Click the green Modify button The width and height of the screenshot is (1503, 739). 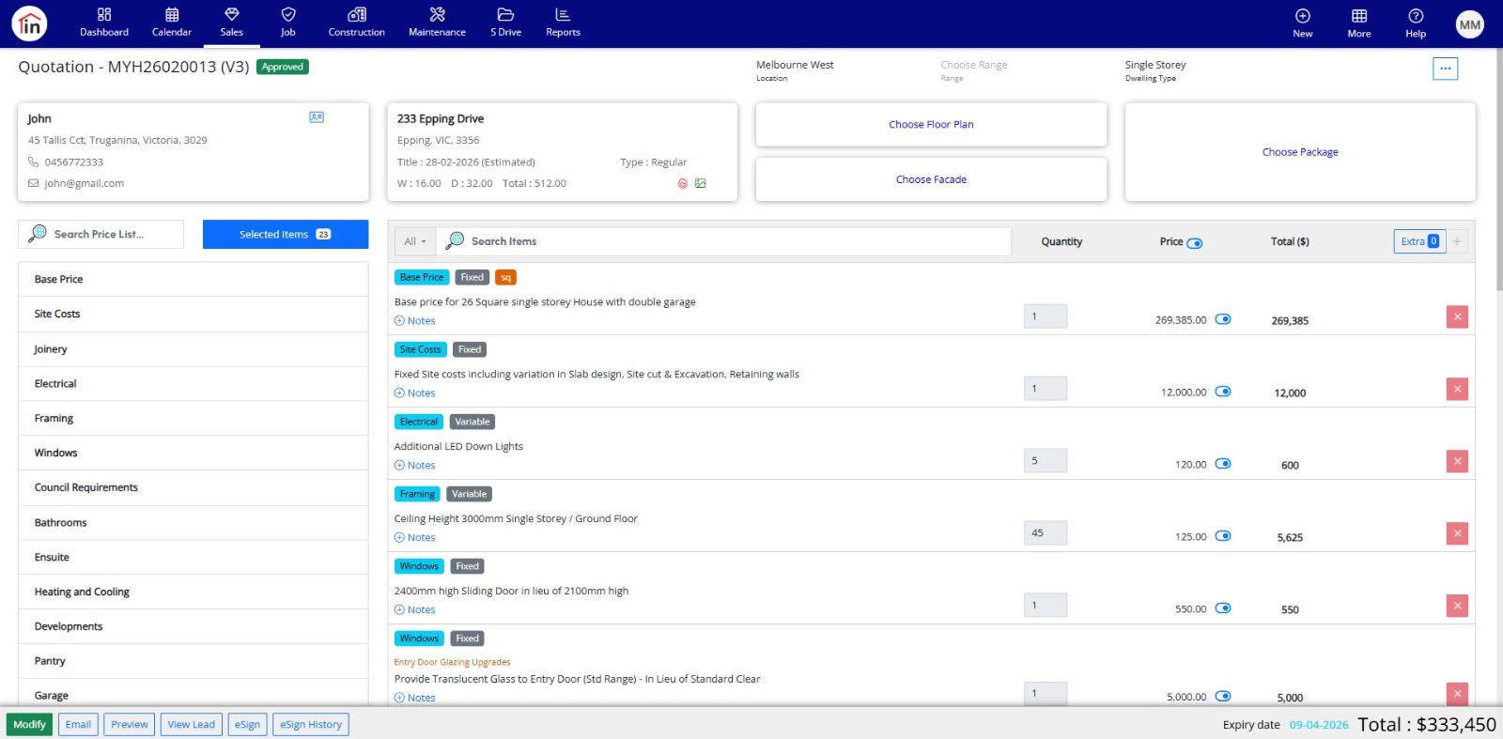[29, 725]
